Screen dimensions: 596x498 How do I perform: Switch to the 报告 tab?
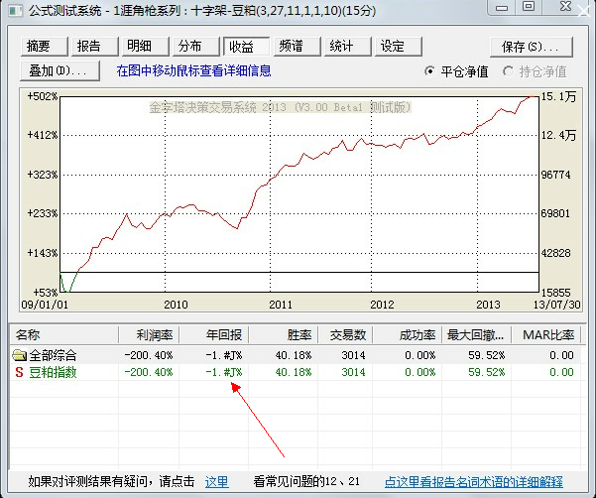point(94,47)
